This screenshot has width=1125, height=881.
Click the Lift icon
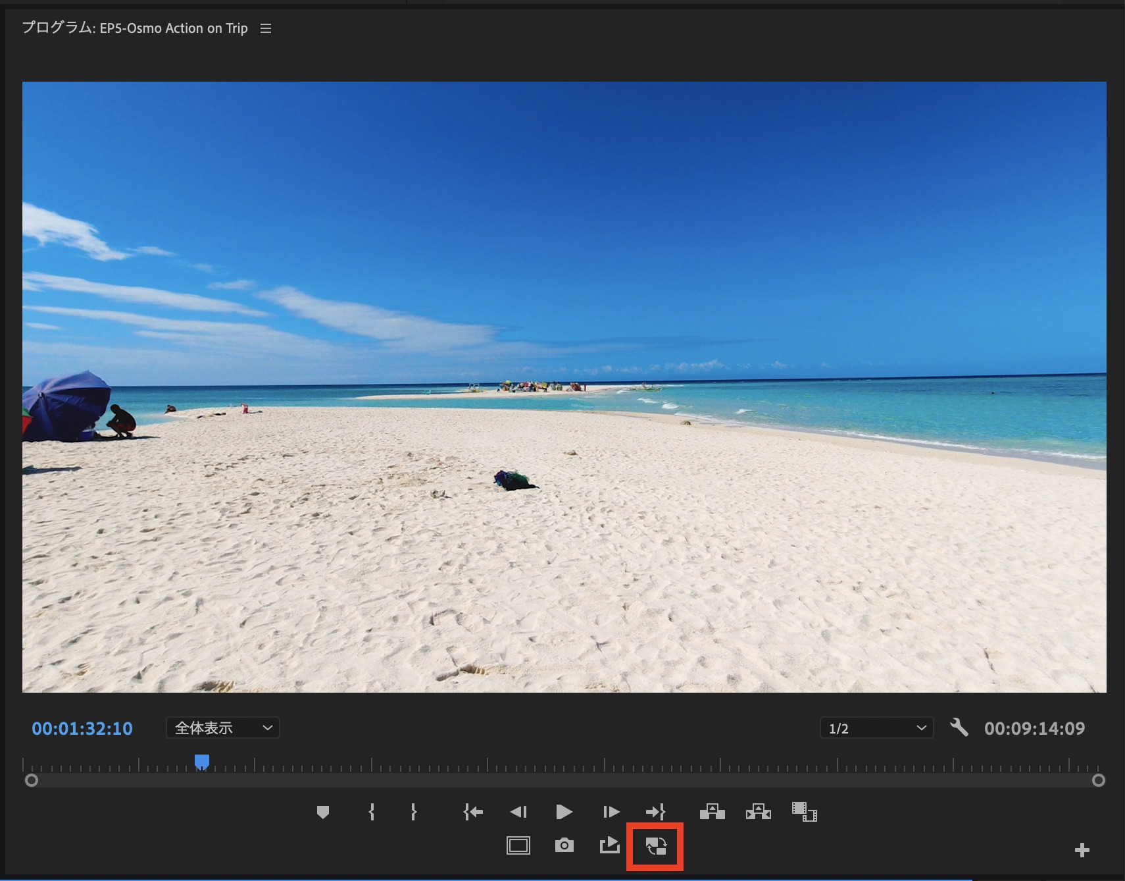tap(712, 812)
